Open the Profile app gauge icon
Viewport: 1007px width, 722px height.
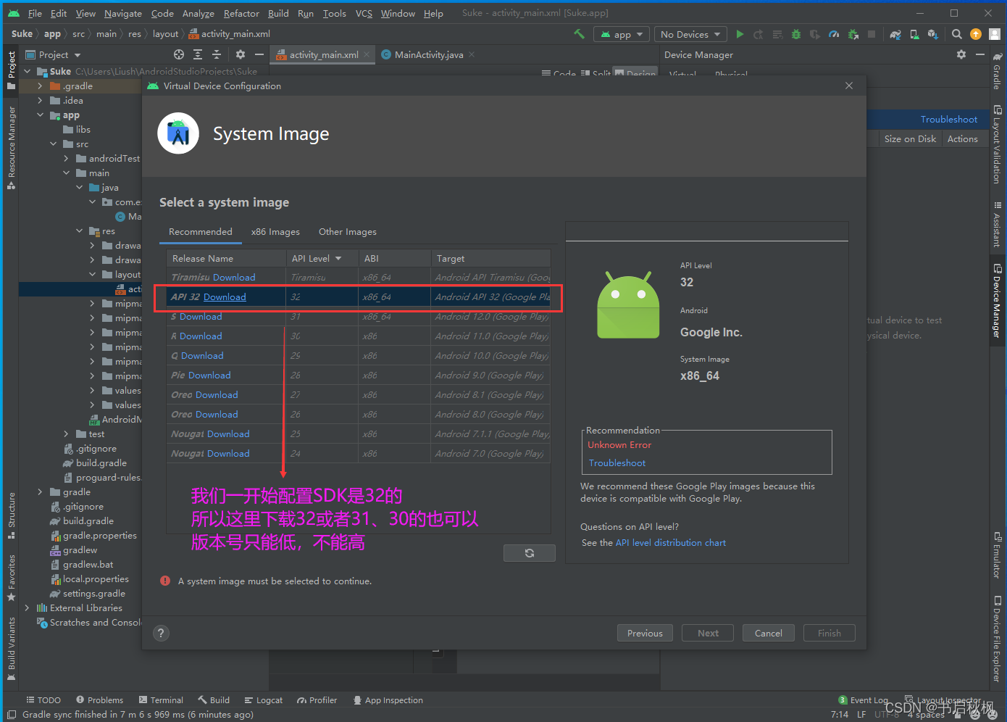click(834, 34)
